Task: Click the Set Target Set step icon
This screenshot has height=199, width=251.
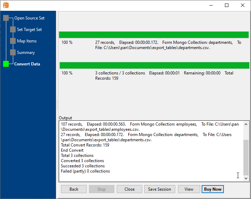Action: pyautogui.click(x=13, y=30)
